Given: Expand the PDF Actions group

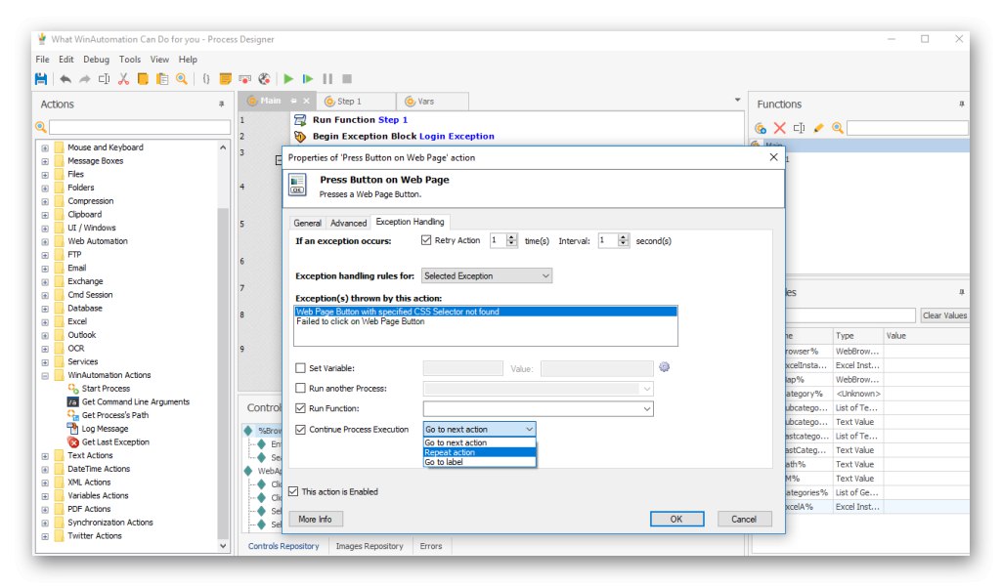Looking at the screenshot, I should (x=45, y=510).
